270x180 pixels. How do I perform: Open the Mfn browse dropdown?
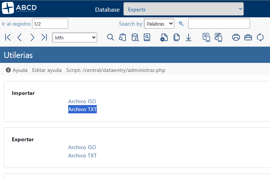click(x=75, y=37)
